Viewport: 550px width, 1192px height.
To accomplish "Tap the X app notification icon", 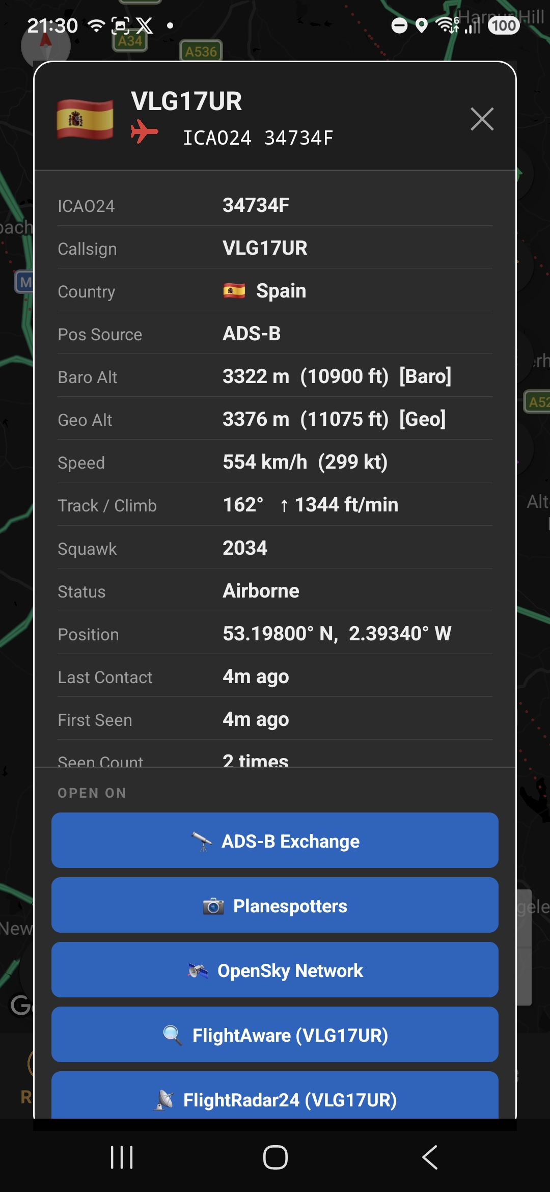I will click(145, 25).
